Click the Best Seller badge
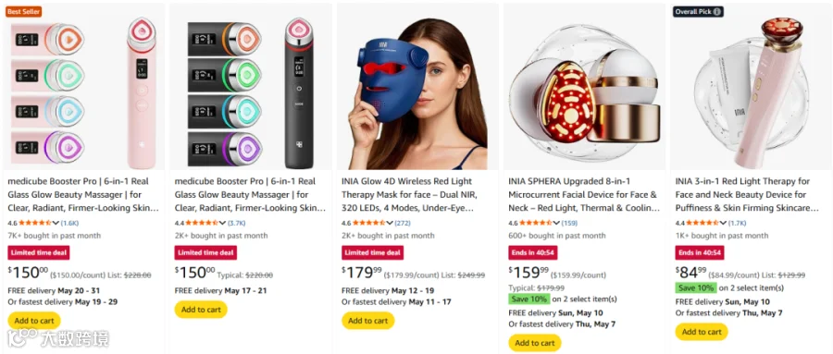Viewport: 833px width, 354px height. [23, 12]
